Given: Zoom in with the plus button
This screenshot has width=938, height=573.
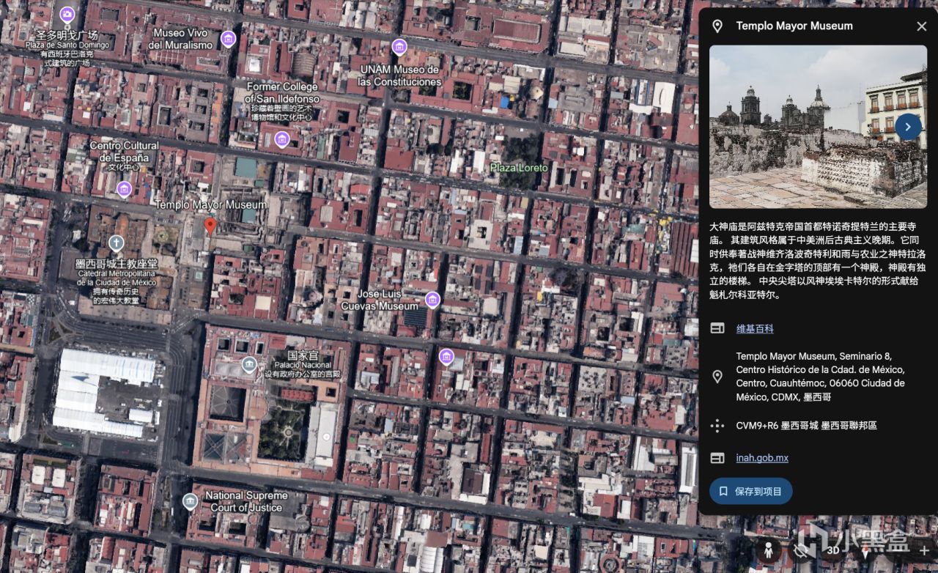Looking at the screenshot, I should (x=924, y=550).
